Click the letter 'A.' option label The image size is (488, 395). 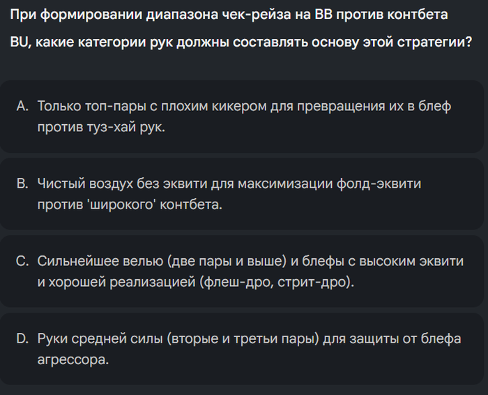pos(22,106)
